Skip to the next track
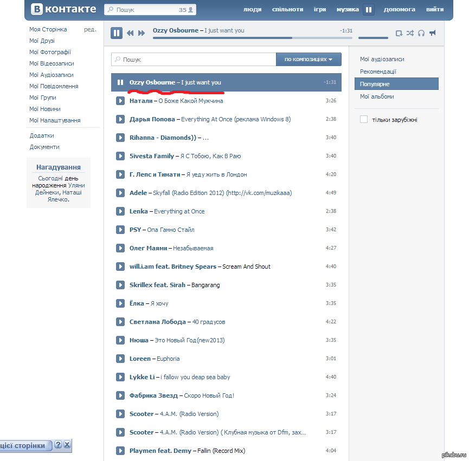 (142, 33)
